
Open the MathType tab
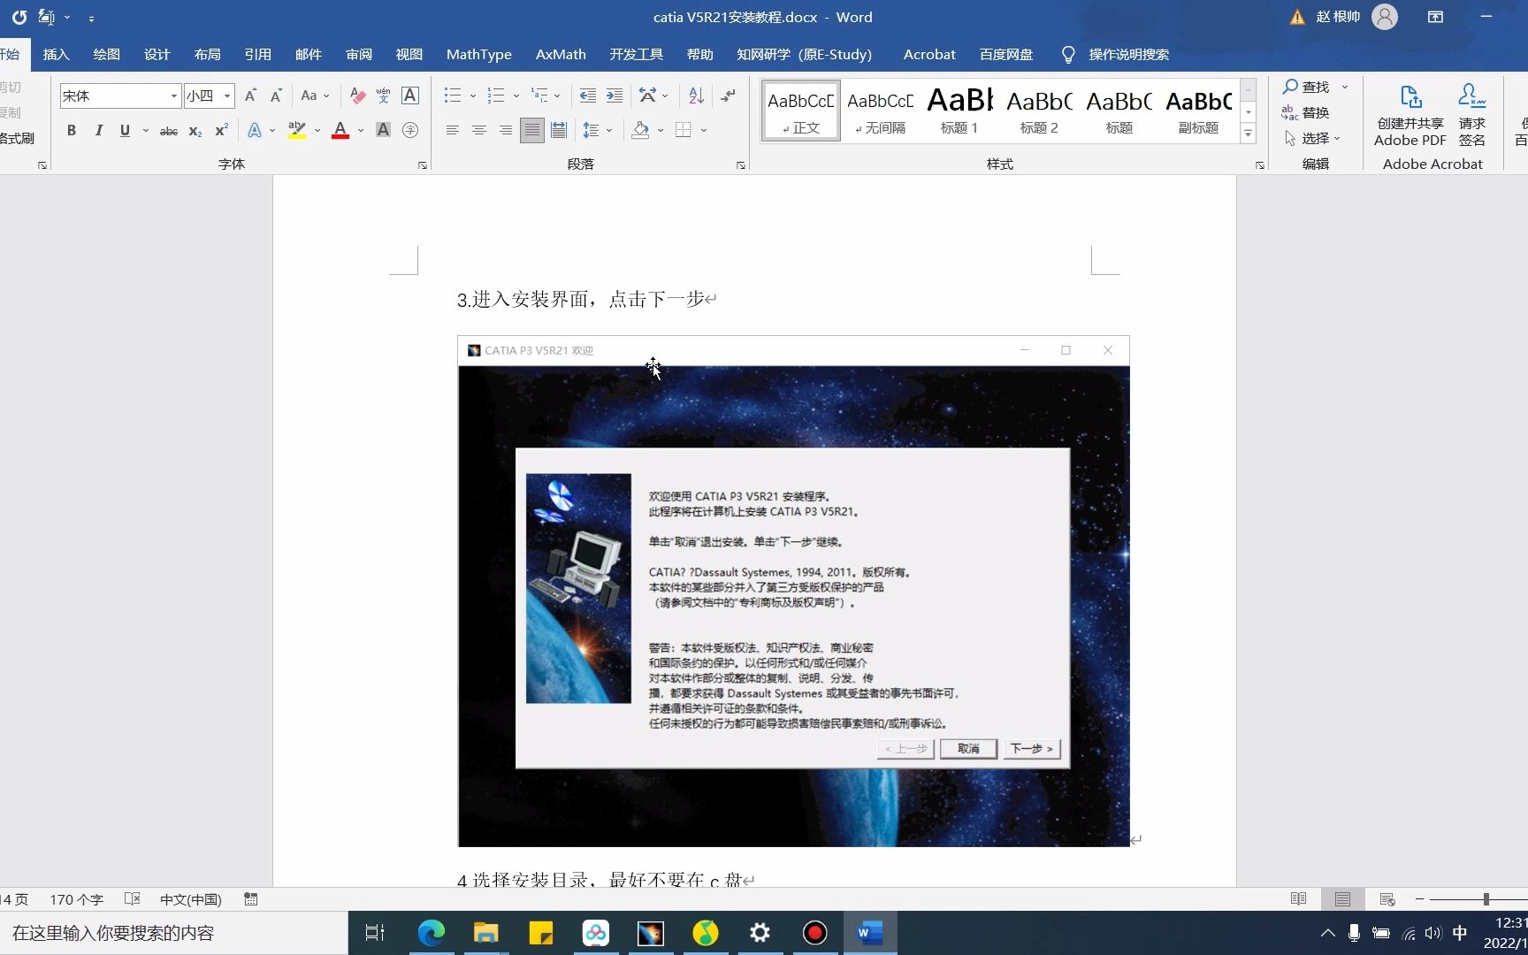click(478, 54)
